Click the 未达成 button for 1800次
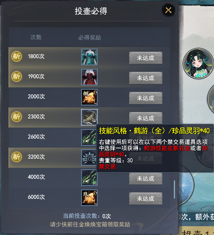 146,58
